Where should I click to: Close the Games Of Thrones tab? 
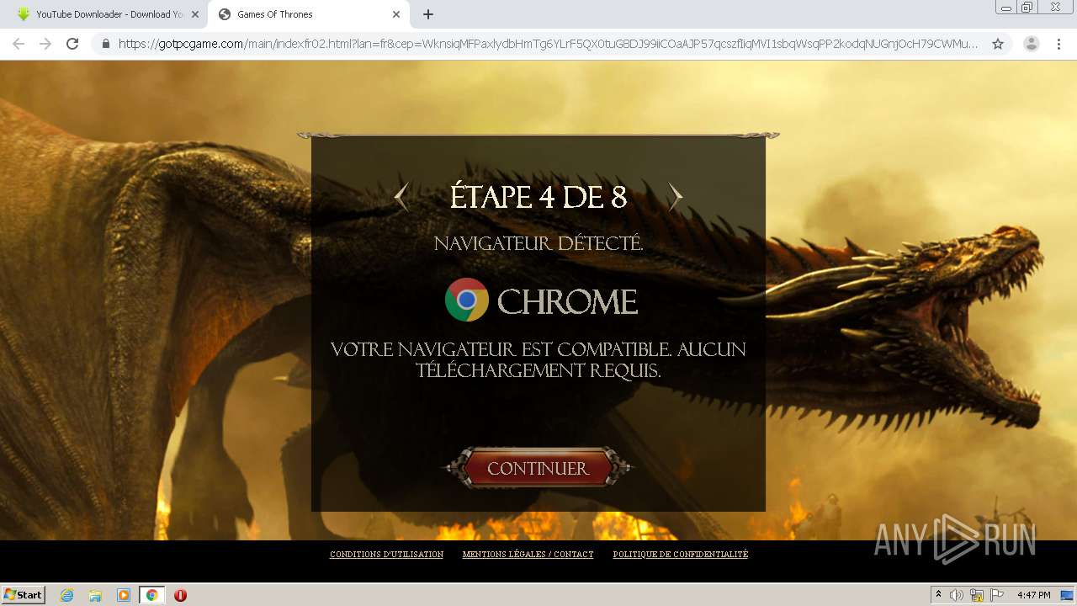pos(396,14)
